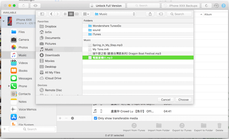
Task: Go back in file dialog
Action: point(51,14)
